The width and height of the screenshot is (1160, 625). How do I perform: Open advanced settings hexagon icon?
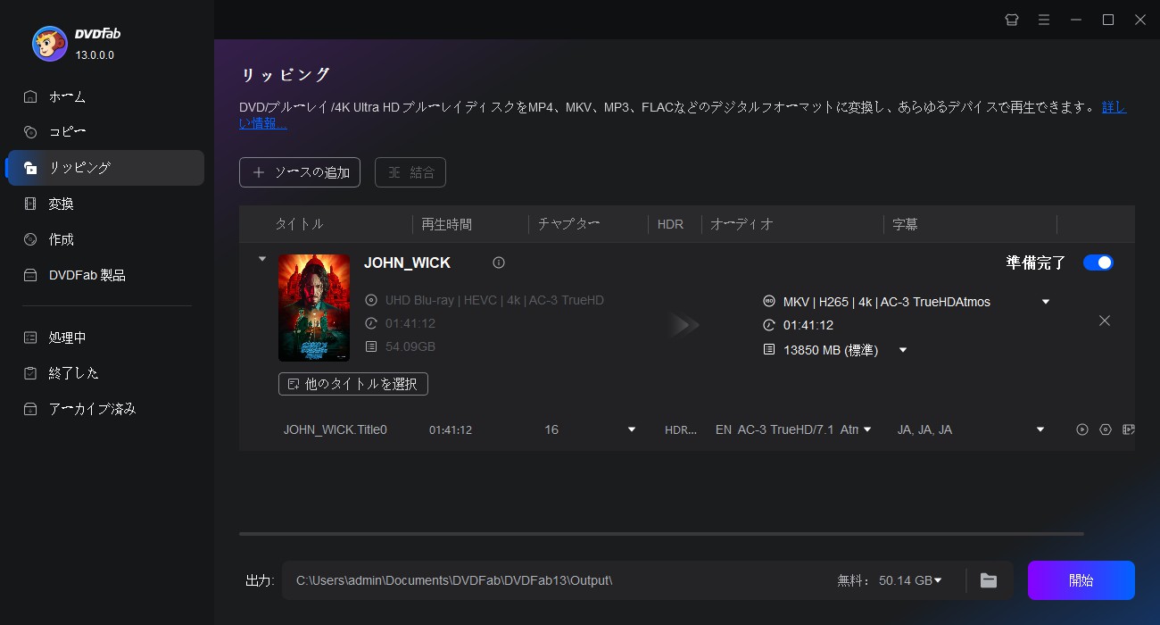1106,429
